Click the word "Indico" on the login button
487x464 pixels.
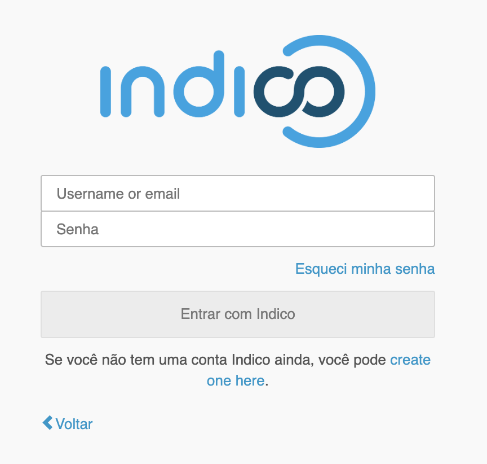click(x=276, y=314)
